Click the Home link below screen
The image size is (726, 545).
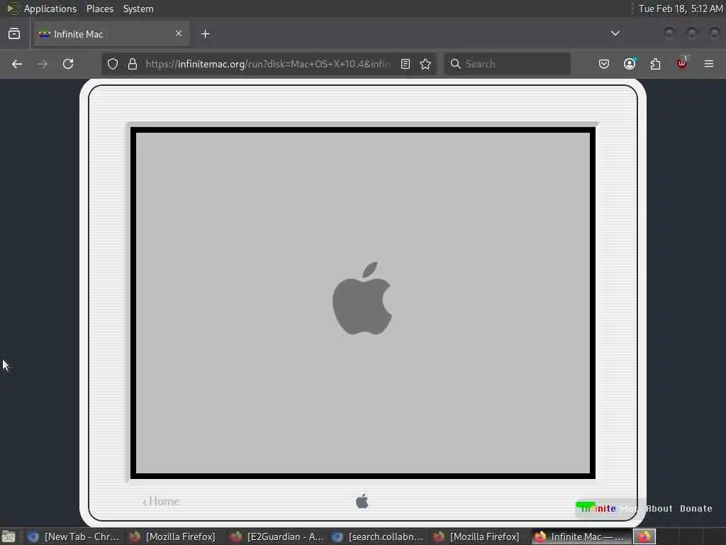pyautogui.click(x=161, y=502)
